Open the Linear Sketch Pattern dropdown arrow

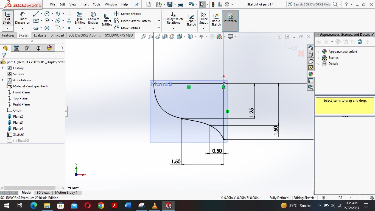pos(159,21)
